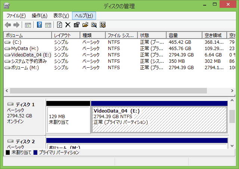The height and width of the screenshot is (169, 239).
Task: Click the volume list horizontal scrollbar
Action: click(108, 91)
